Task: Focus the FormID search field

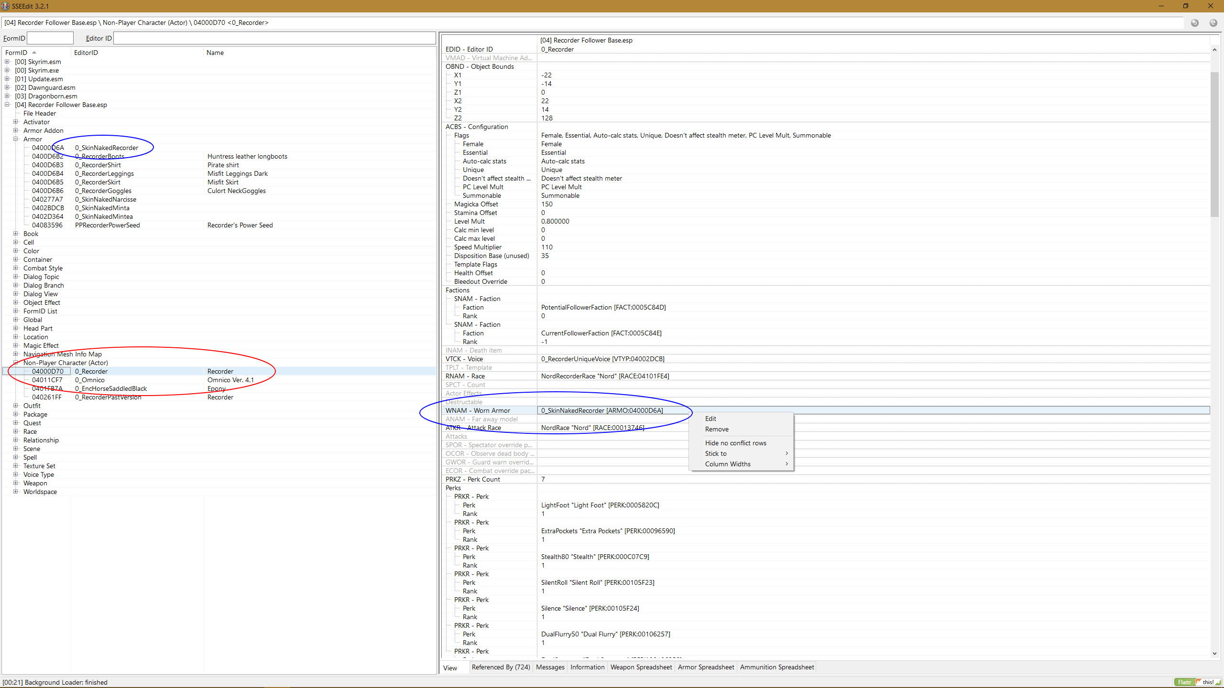Action: pyautogui.click(x=50, y=38)
